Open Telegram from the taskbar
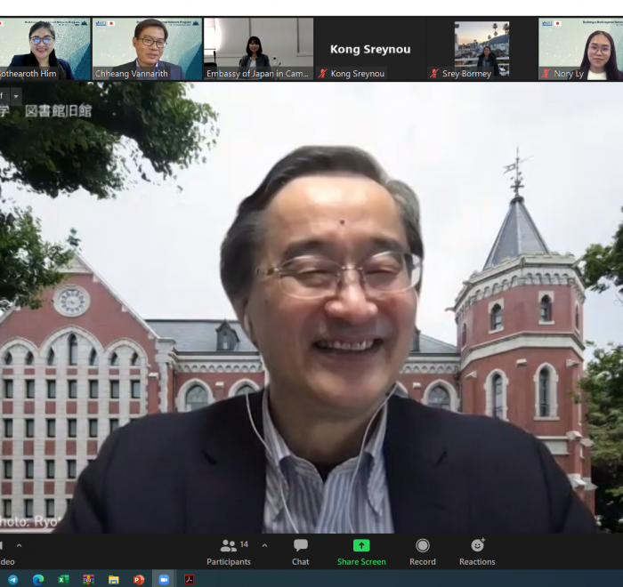The width and height of the screenshot is (623, 587). 13,579
